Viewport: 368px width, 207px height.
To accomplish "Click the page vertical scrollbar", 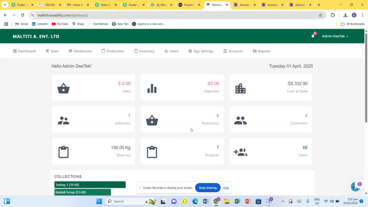I will (366, 77).
